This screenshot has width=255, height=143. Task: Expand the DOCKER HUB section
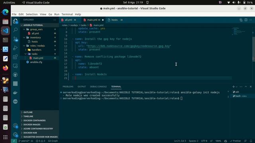point(39,133)
